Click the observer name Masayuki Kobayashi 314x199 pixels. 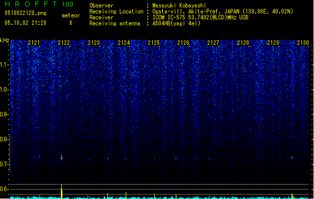tap(179, 5)
